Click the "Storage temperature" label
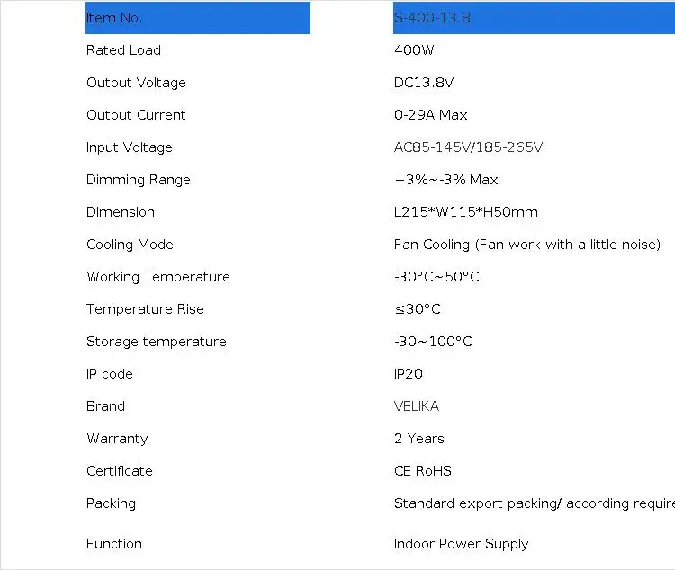Image resolution: width=675 pixels, height=570 pixels. pyautogui.click(x=157, y=342)
